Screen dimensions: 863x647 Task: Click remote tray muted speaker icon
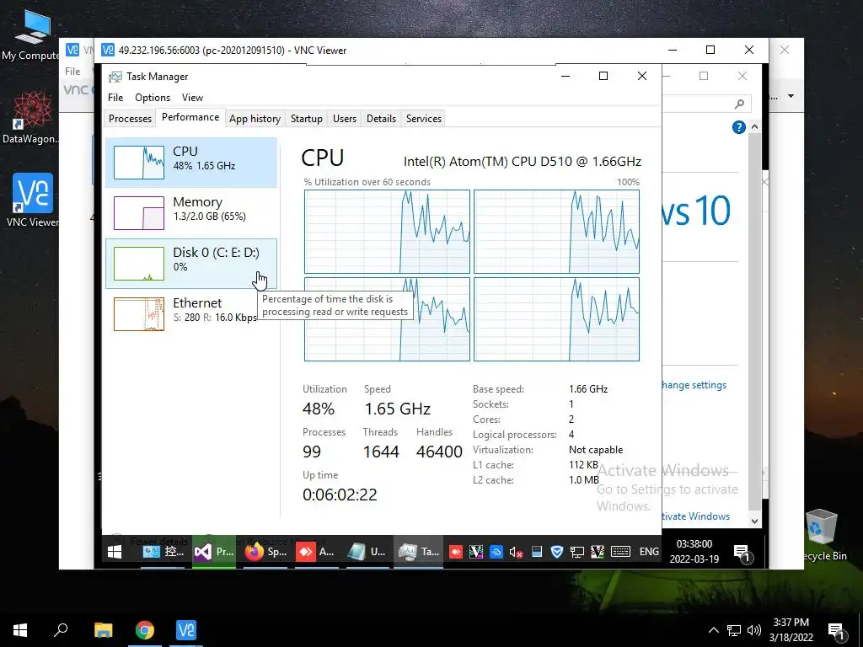pos(516,552)
